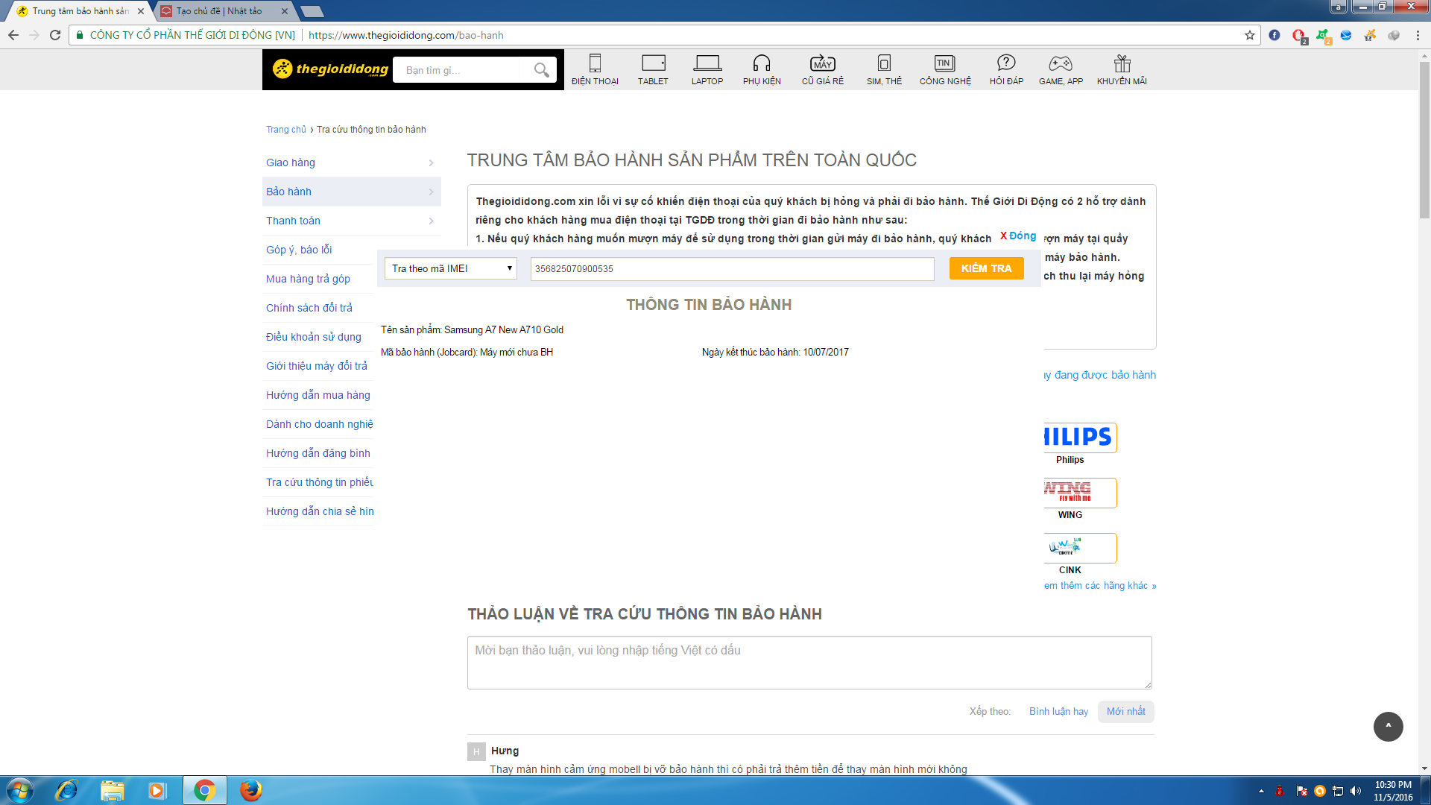Viewport: 1431px width, 805px height.
Task: Click the secure site lock icon
Action: coord(80,35)
